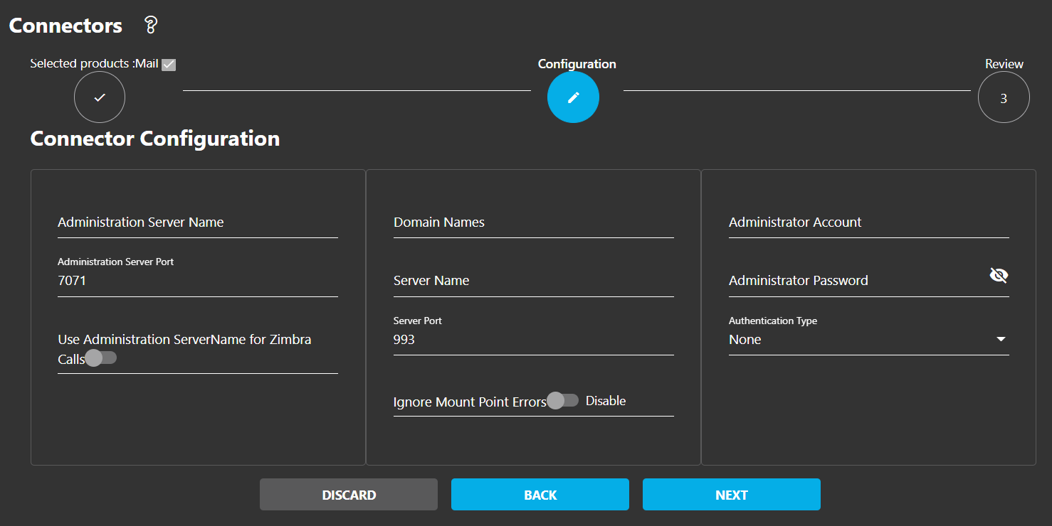Enable Use Administration ServerName for Zimbra Calls
The image size is (1052, 526).
[100, 358]
